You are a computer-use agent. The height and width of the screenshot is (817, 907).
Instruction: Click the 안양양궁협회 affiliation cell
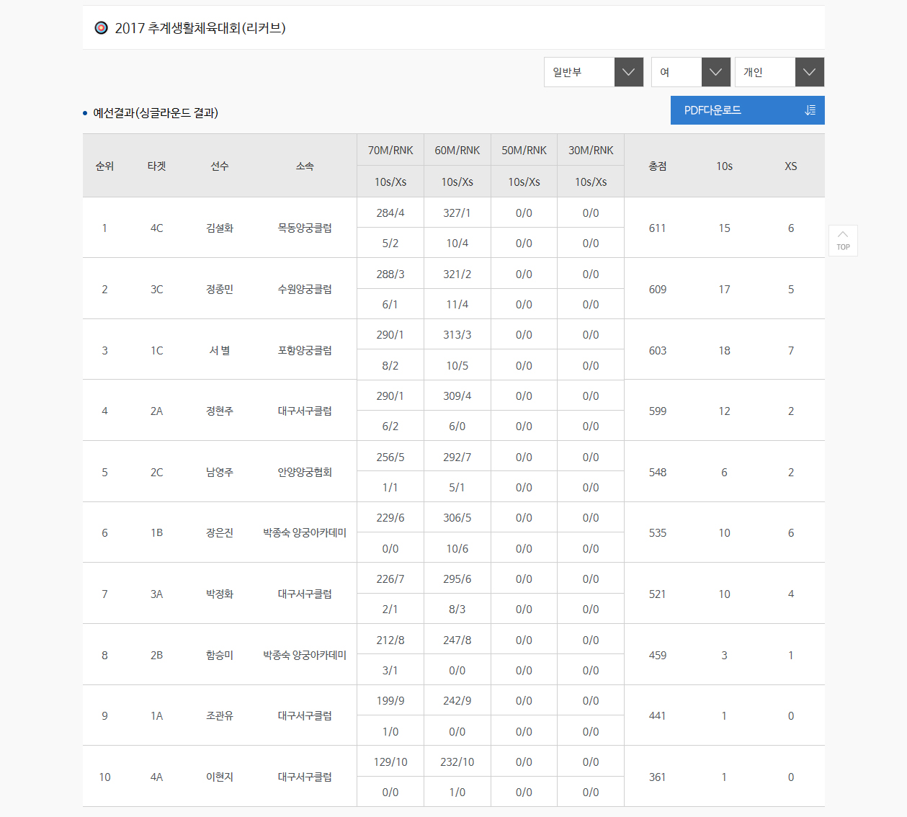tap(305, 472)
